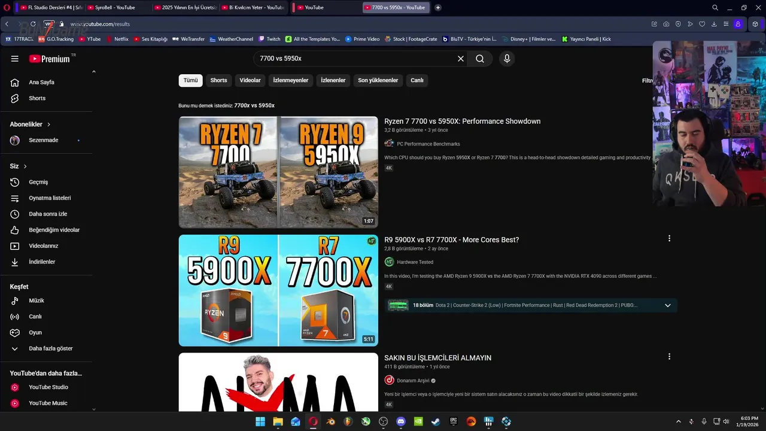
Task: Click the YouTube Premium logo
Action: pos(50,59)
